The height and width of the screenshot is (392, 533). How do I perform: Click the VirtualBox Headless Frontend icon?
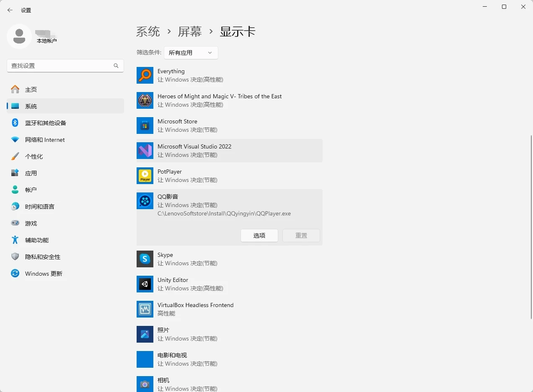145,309
